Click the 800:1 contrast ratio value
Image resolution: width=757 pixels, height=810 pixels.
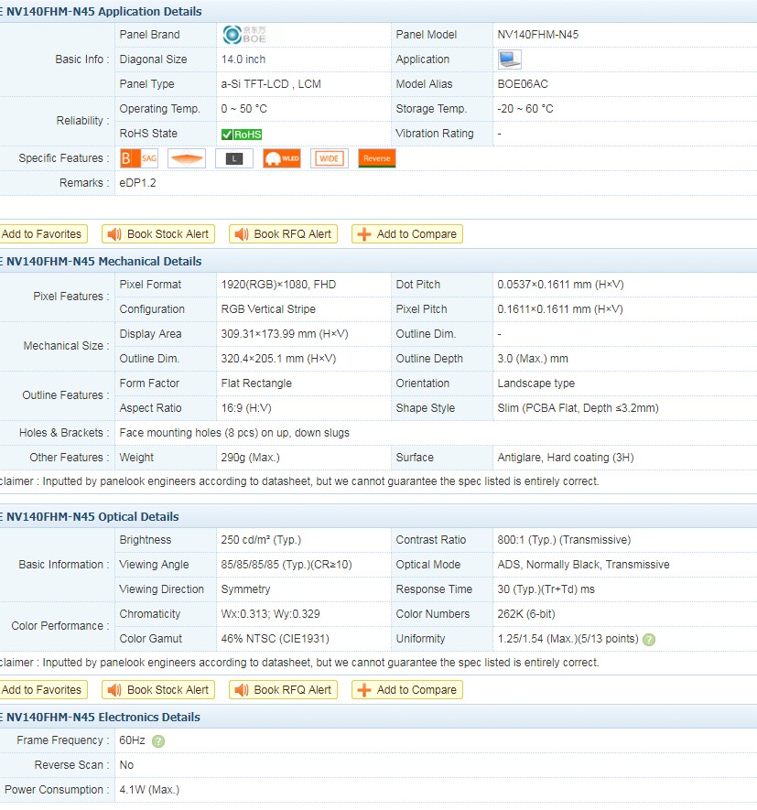click(x=564, y=540)
